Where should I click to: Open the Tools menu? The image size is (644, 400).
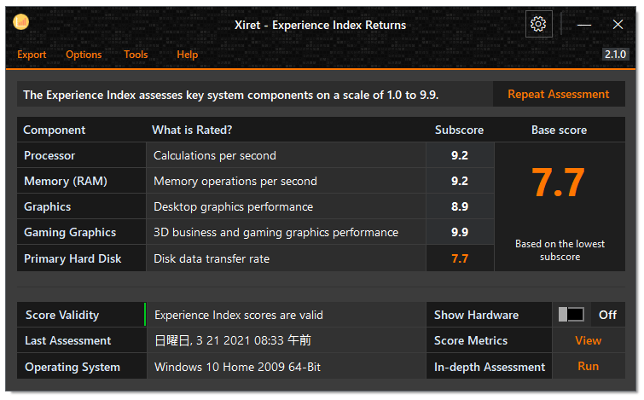[136, 55]
